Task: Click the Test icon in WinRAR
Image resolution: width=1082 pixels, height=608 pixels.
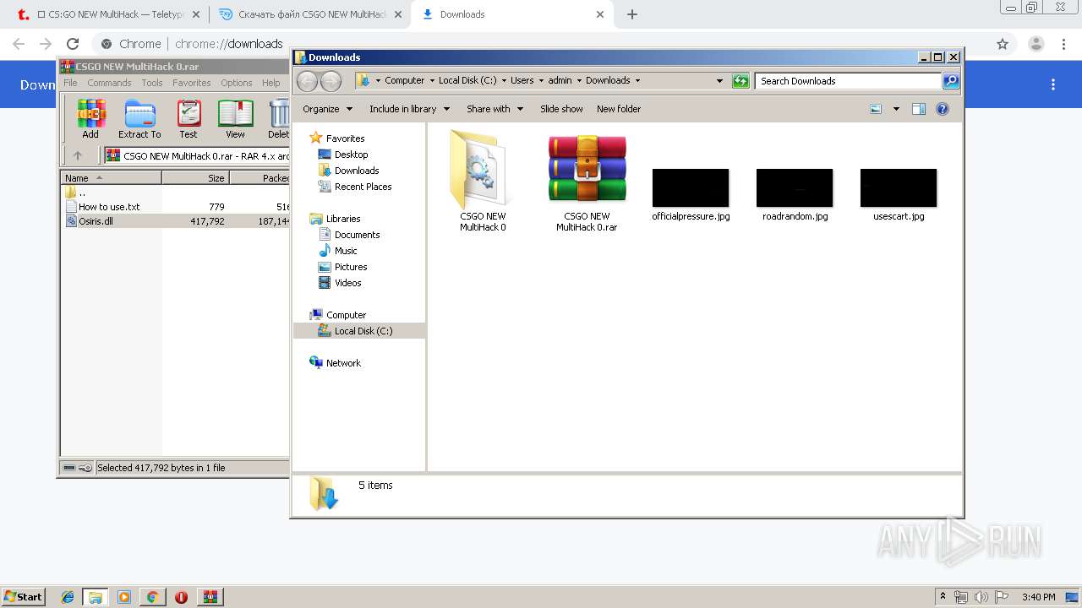Action: 189,119
